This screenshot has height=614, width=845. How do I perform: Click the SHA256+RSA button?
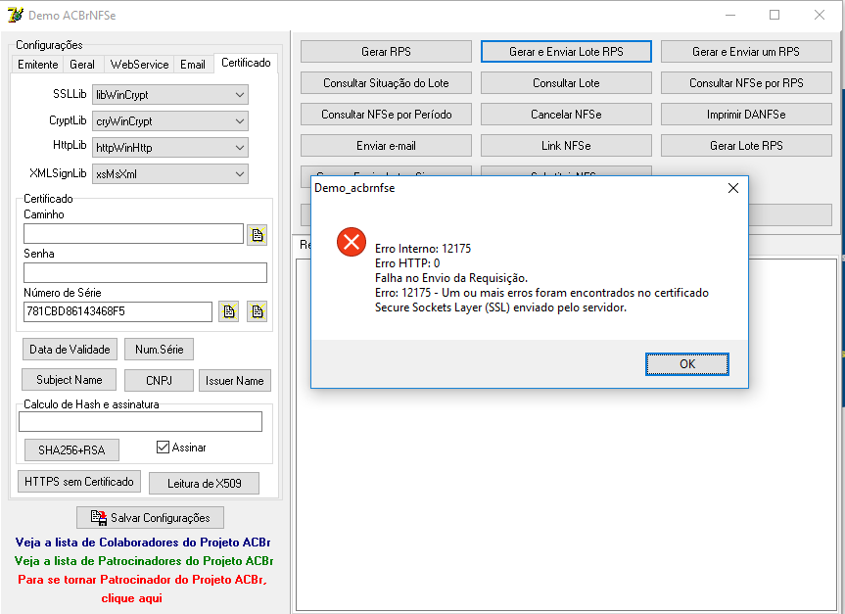(x=71, y=450)
